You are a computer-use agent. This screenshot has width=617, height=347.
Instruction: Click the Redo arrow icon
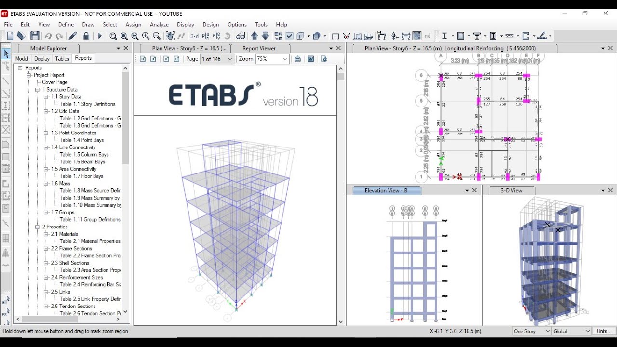59,36
